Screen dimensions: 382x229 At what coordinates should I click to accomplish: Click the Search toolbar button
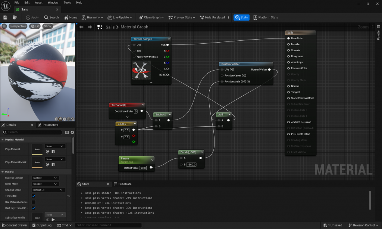click(51, 17)
